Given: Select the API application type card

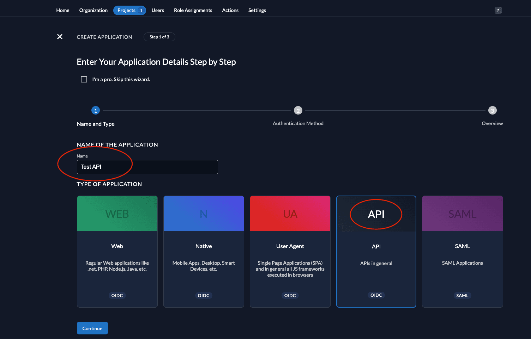Looking at the screenshot, I should click(376, 252).
